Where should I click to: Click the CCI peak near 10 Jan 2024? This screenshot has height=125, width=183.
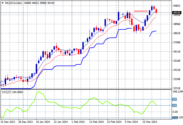click(39, 91)
